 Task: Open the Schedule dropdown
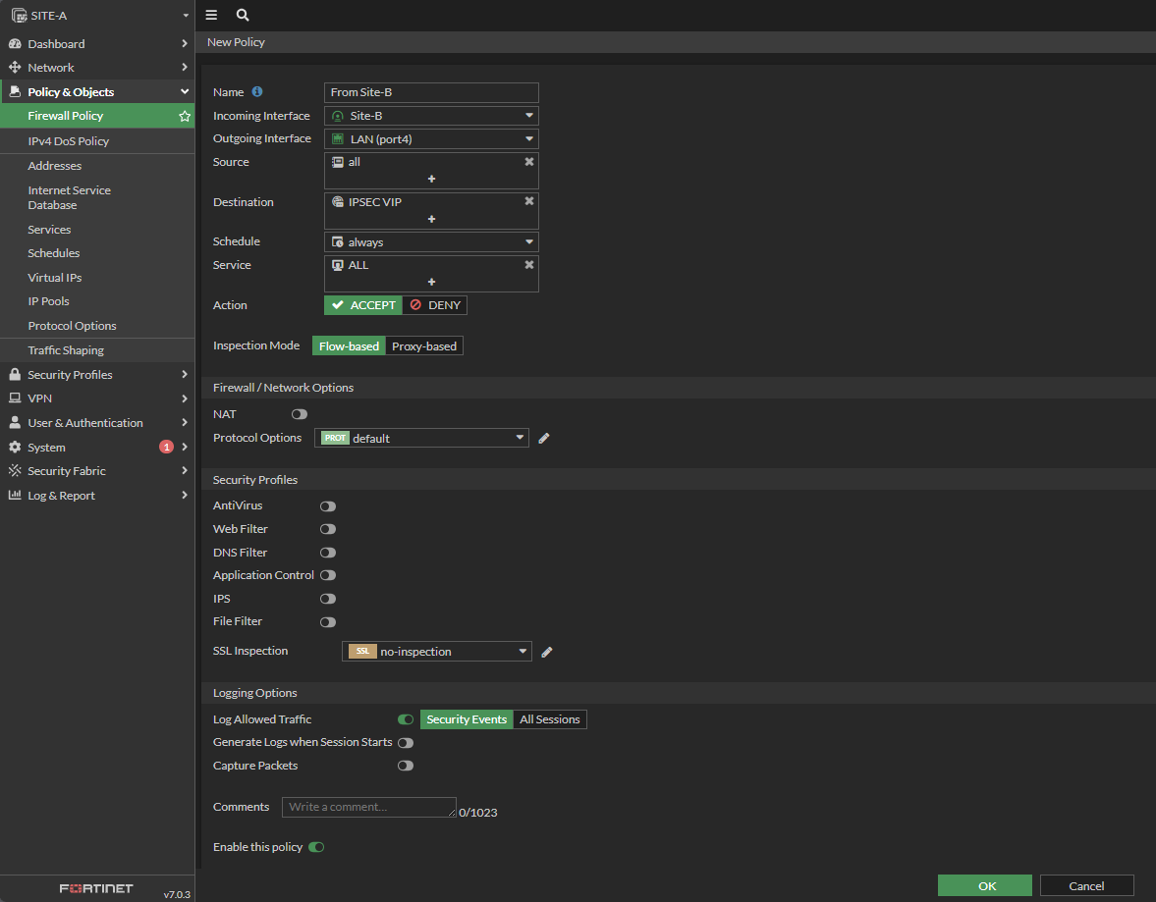click(x=431, y=242)
